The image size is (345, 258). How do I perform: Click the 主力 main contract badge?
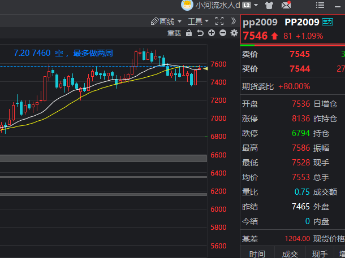pyautogui.click(x=327, y=22)
